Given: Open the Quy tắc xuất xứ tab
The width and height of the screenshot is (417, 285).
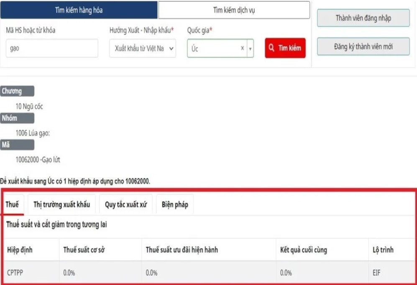Looking at the screenshot, I should (126, 204).
